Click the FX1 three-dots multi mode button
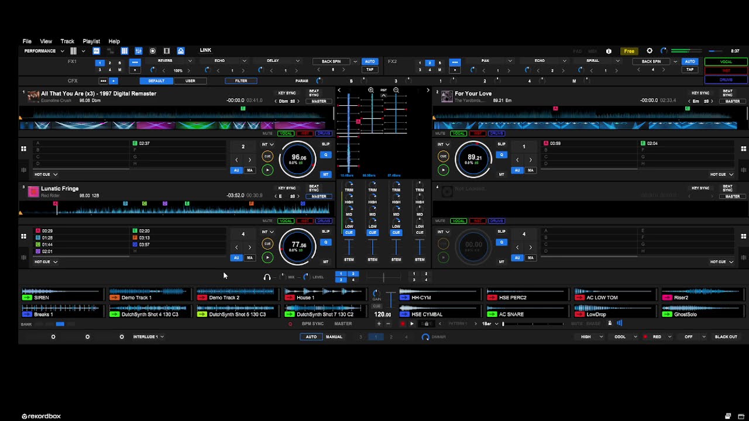The image size is (749, 421). (135, 62)
